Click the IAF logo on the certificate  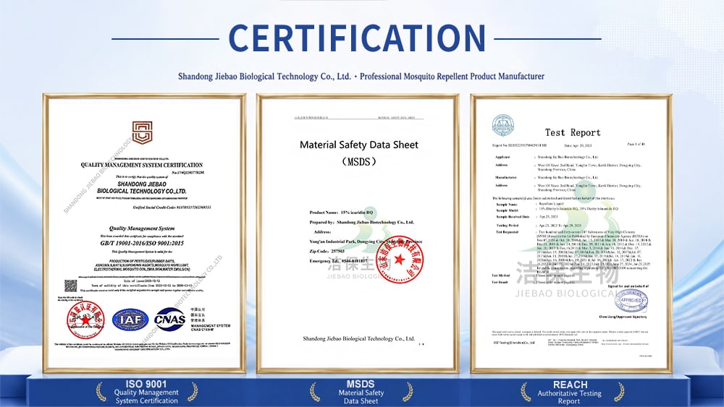click(x=130, y=320)
